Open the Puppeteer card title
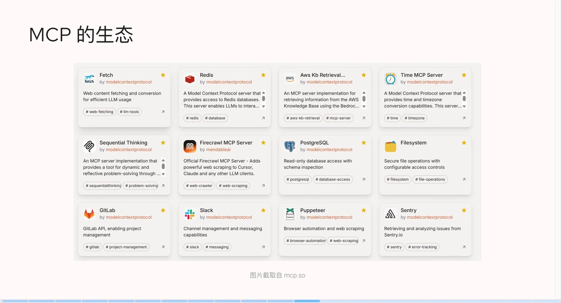 tap(312, 210)
